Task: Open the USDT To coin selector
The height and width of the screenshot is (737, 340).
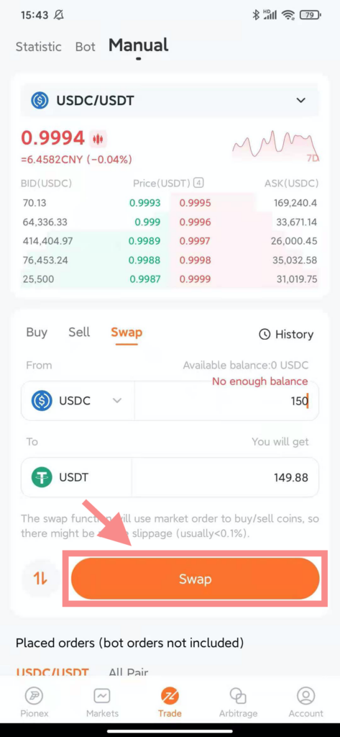Action: pos(76,478)
